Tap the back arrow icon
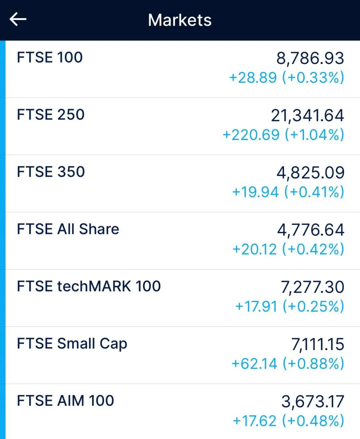 (x=18, y=19)
